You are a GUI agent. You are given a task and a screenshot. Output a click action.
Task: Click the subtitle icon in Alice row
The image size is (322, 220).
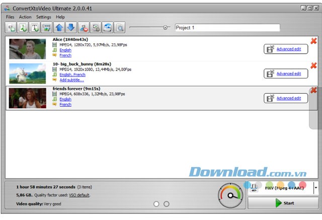pos(54,55)
